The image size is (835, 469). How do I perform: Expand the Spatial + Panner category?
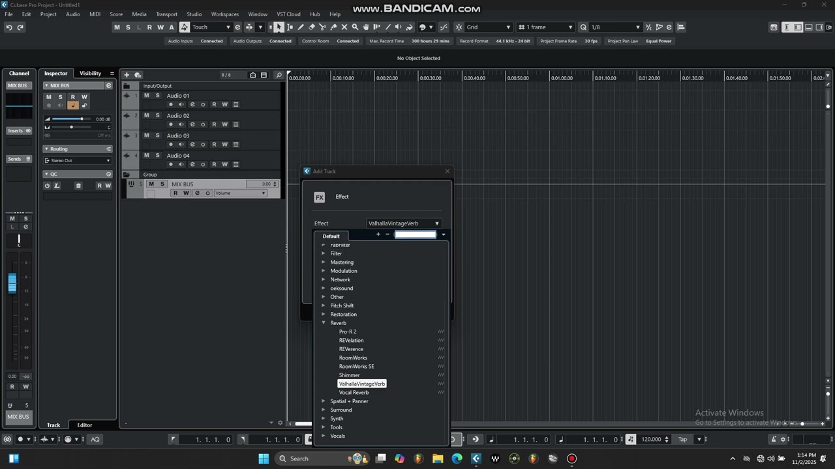(x=324, y=401)
